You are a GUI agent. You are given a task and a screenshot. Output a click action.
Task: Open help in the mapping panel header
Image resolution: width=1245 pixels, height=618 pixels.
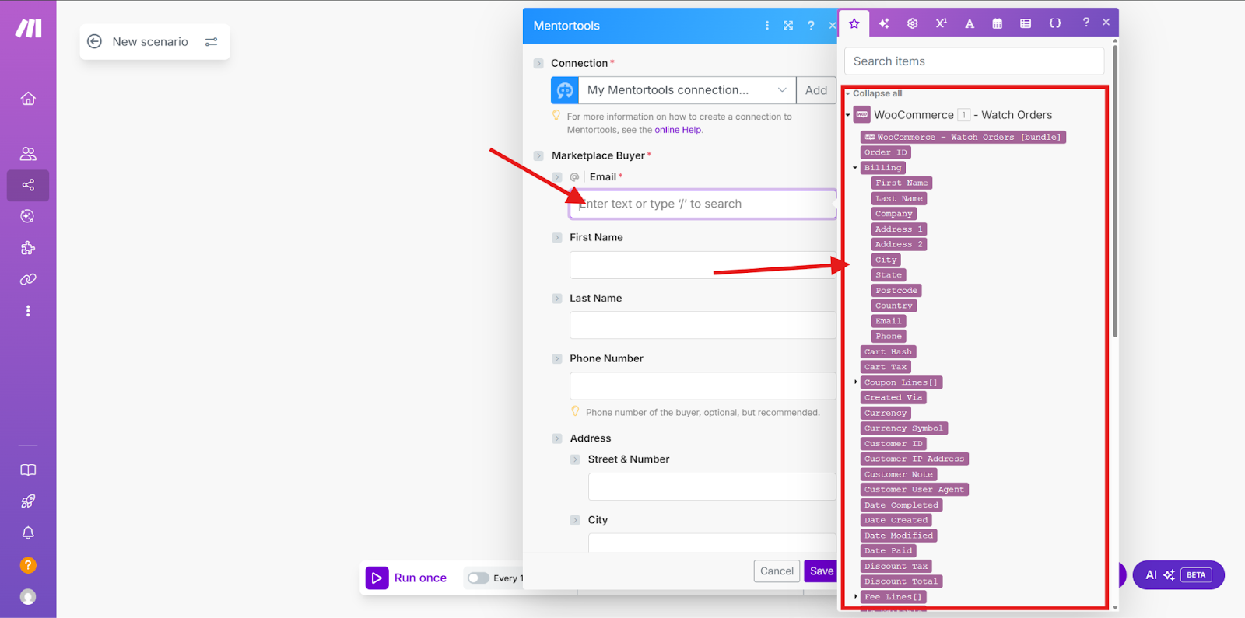(x=1085, y=23)
